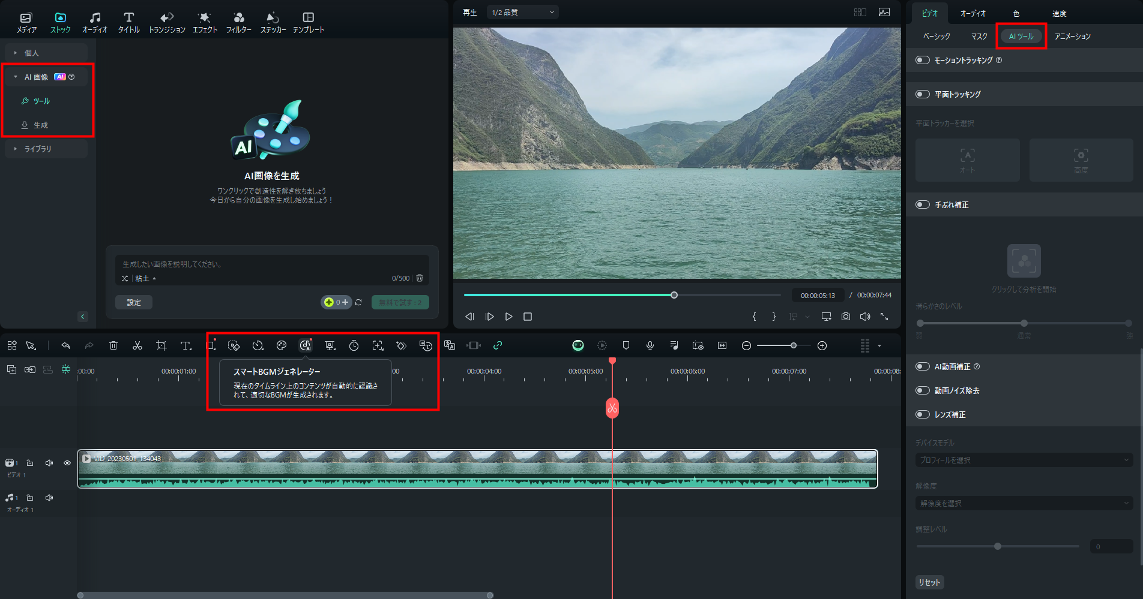The image size is (1143, 599).
Task: Open the Stickers (ステッカー) panel
Action: (273, 22)
